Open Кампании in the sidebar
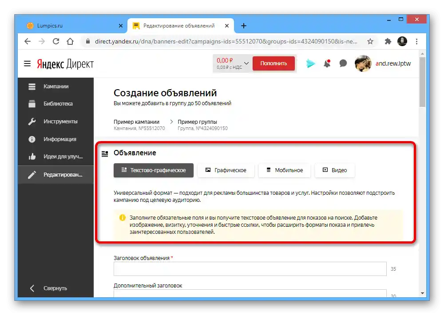 pos(55,87)
